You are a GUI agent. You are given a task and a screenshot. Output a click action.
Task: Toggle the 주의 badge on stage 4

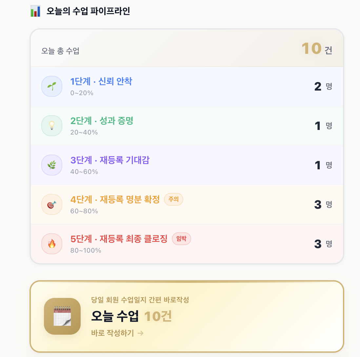[x=173, y=199]
